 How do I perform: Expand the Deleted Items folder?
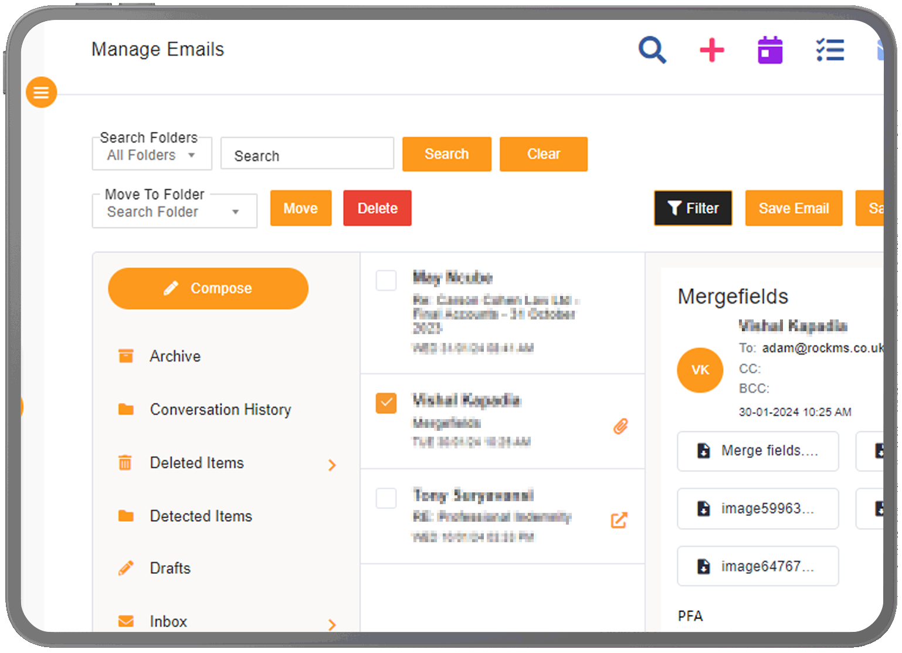pyautogui.click(x=332, y=465)
